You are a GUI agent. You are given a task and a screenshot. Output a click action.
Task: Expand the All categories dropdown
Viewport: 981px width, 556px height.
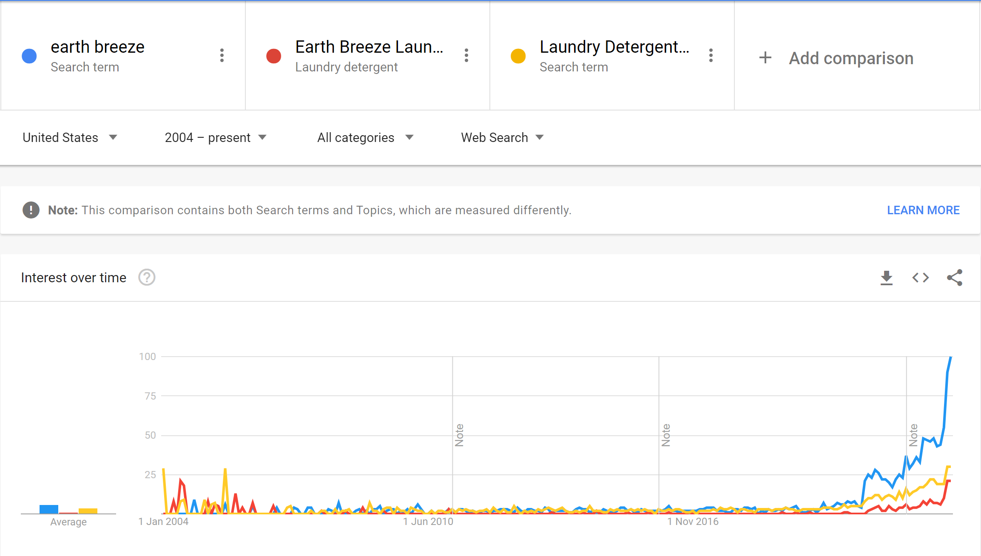[365, 137]
